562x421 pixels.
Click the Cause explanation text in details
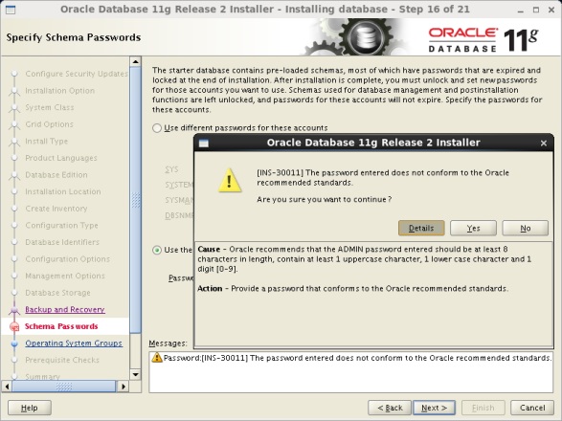365,259
